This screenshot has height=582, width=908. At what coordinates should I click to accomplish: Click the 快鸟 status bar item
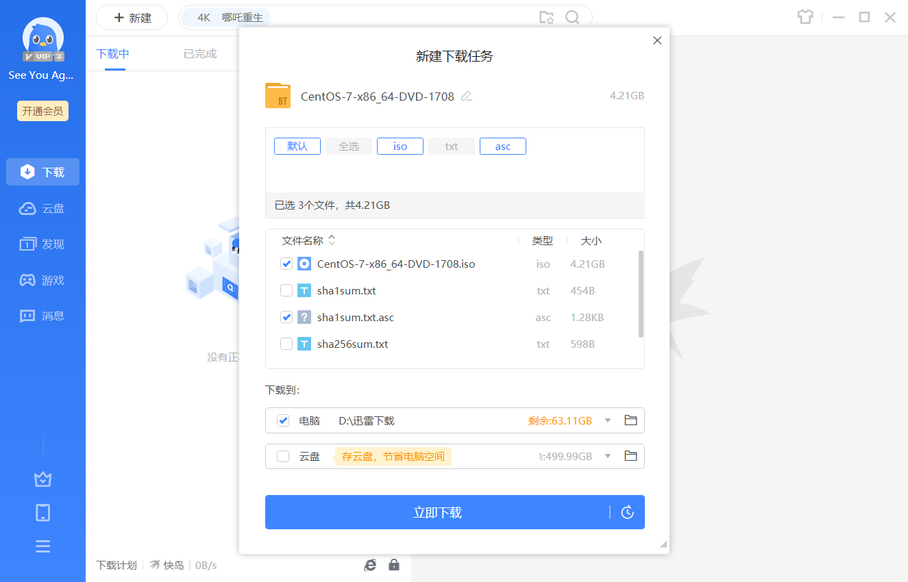click(167, 565)
